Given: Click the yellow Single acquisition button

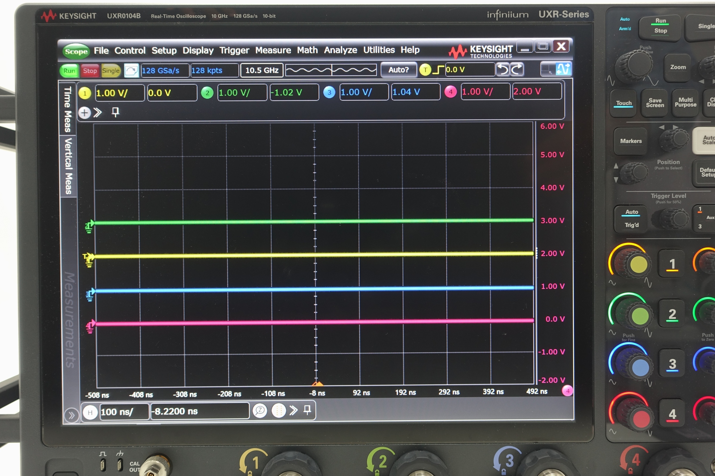Looking at the screenshot, I should click(x=111, y=71).
